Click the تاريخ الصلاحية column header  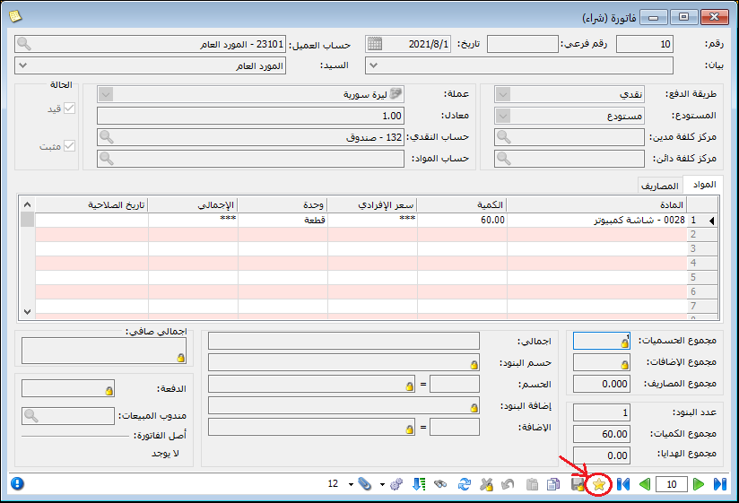coord(91,204)
